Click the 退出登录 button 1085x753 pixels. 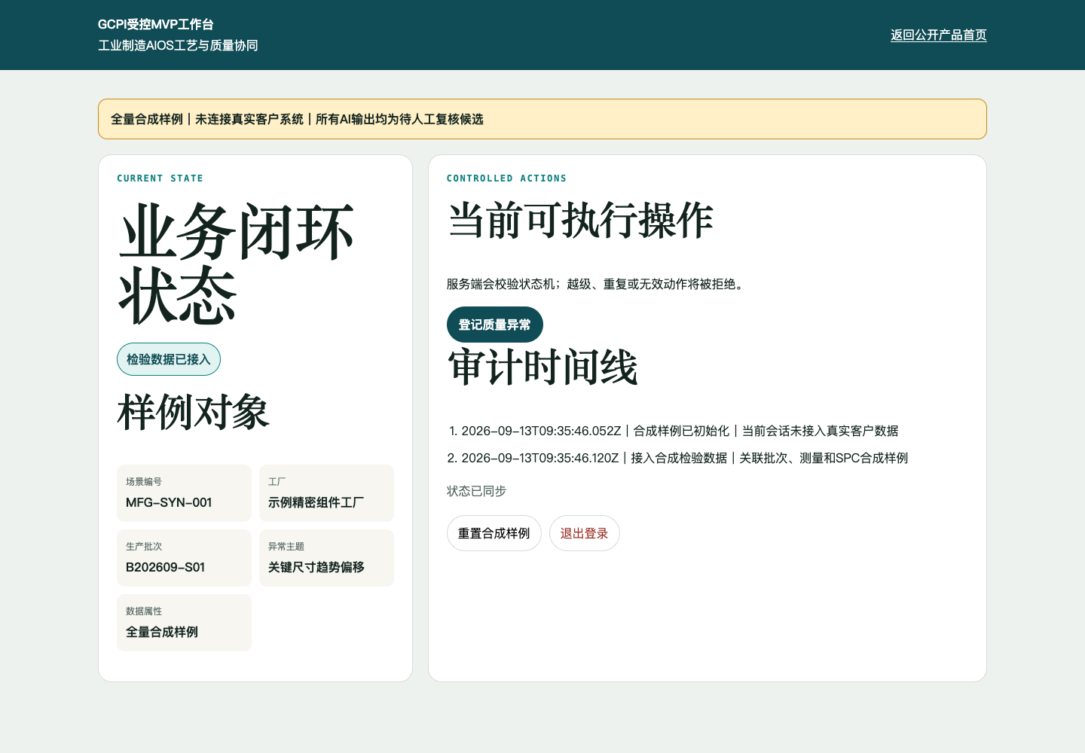click(584, 533)
